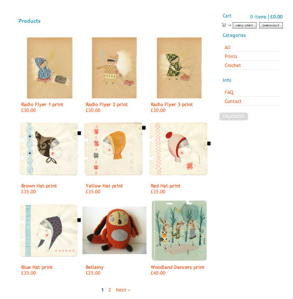Click the Yellow Hat print title link
Screen dimensions: 293x299
pyautogui.click(x=104, y=186)
